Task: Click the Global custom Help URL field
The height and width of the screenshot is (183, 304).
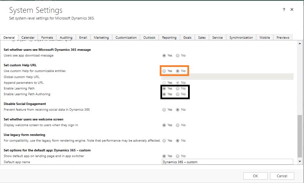Action: pos(227,77)
